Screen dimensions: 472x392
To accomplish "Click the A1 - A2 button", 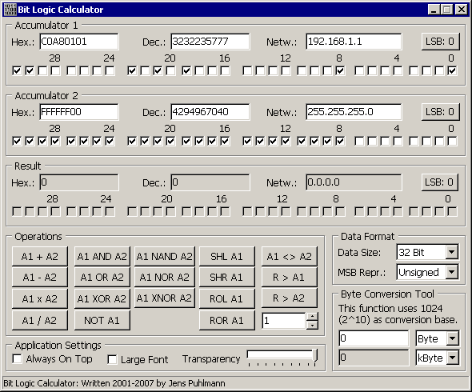I will (x=40, y=277).
